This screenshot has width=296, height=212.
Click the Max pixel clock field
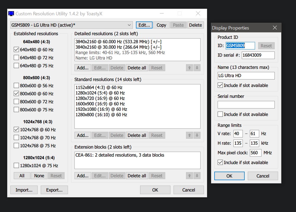[x=256, y=153]
